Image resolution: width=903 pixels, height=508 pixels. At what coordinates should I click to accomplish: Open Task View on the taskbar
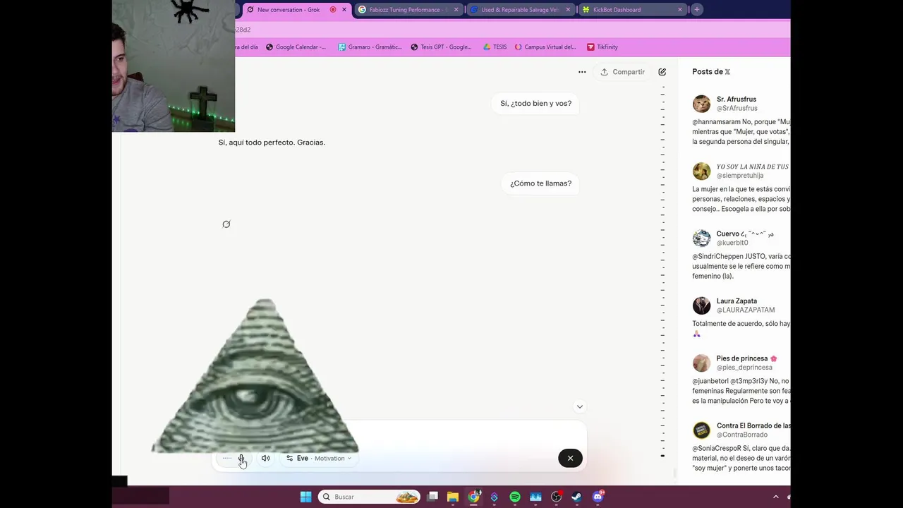click(432, 497)
